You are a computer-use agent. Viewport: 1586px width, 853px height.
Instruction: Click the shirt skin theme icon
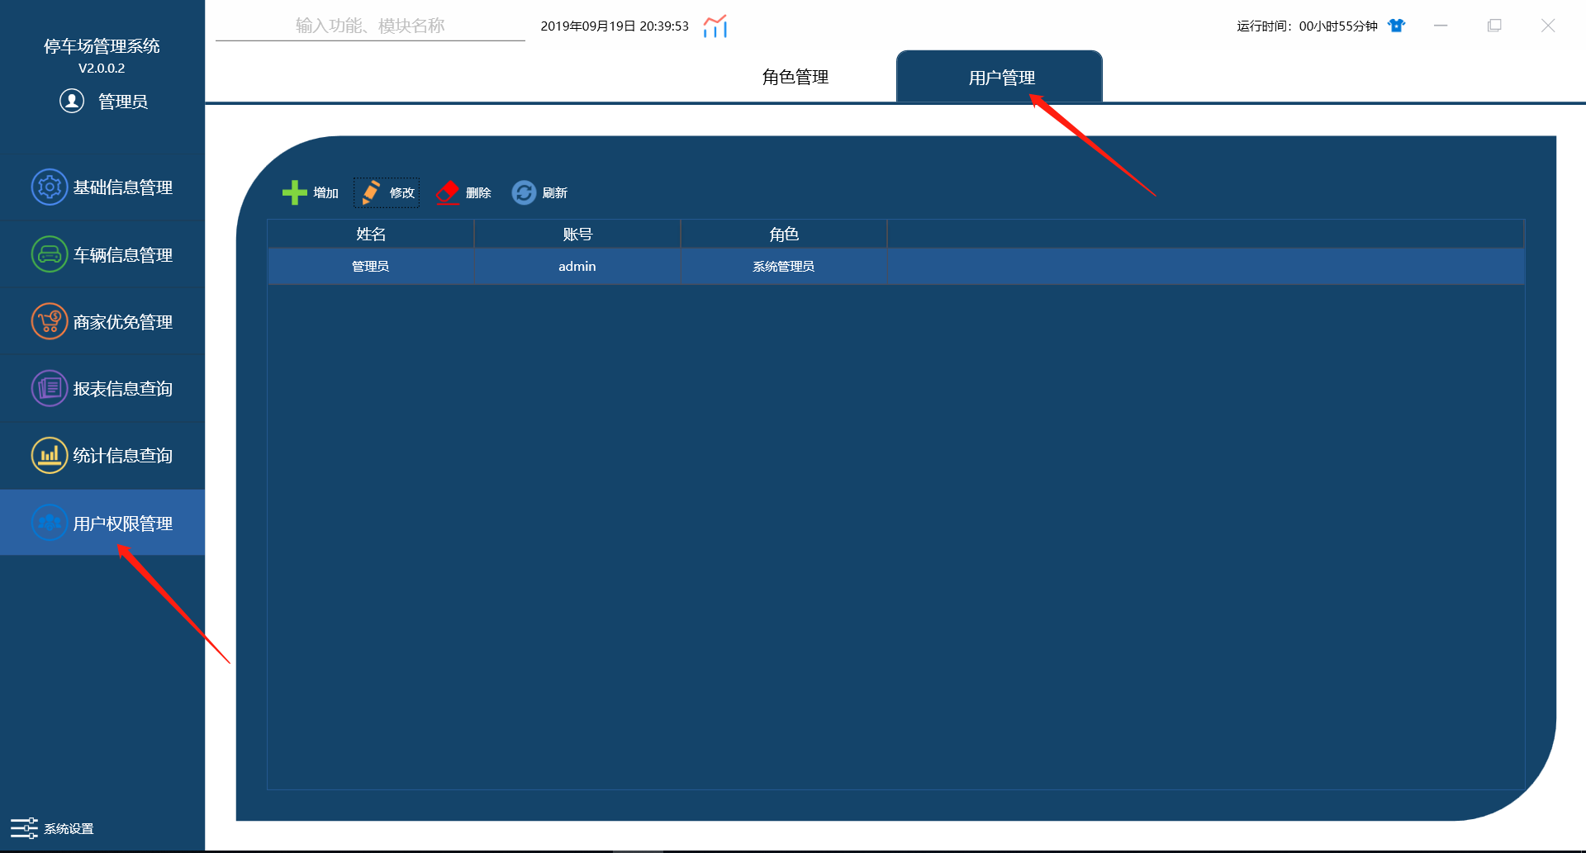click(1397, 26)
